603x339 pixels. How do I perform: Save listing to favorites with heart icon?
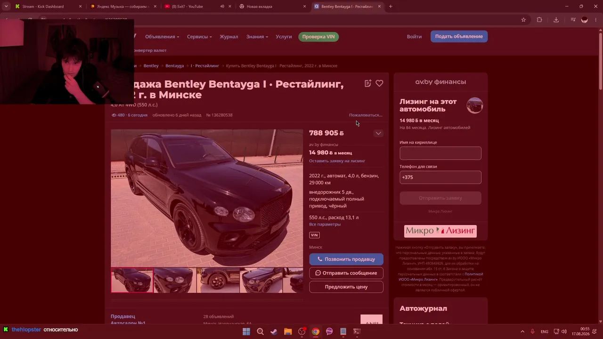pyautogui.click(x=379, y=83)
